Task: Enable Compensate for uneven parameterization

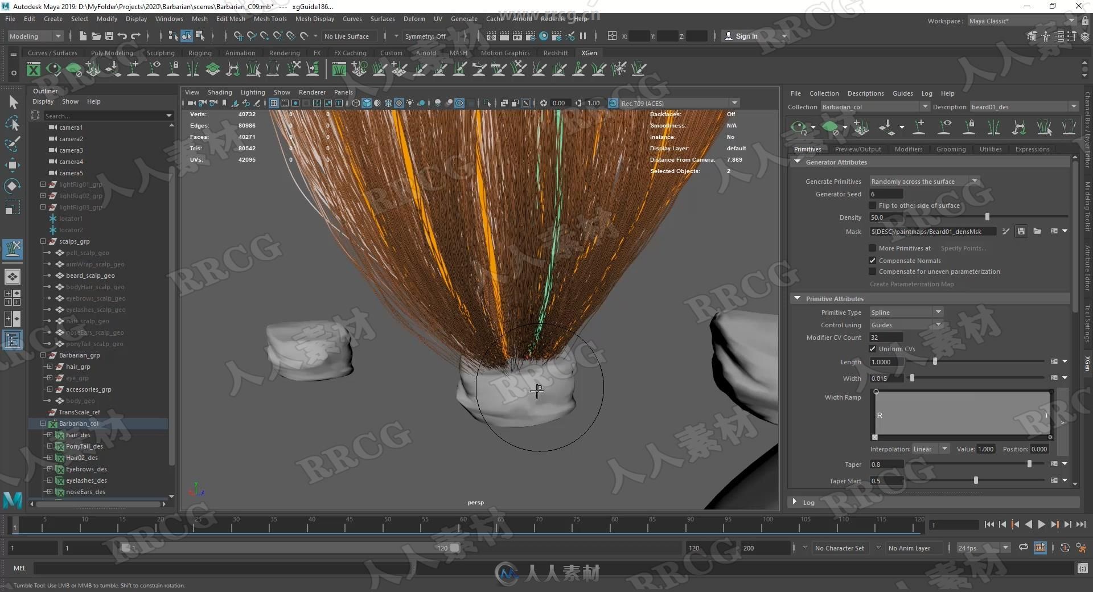Action: (x=872, y=272)
